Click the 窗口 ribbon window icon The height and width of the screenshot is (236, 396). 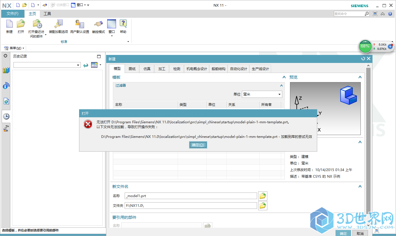(111, 24)
